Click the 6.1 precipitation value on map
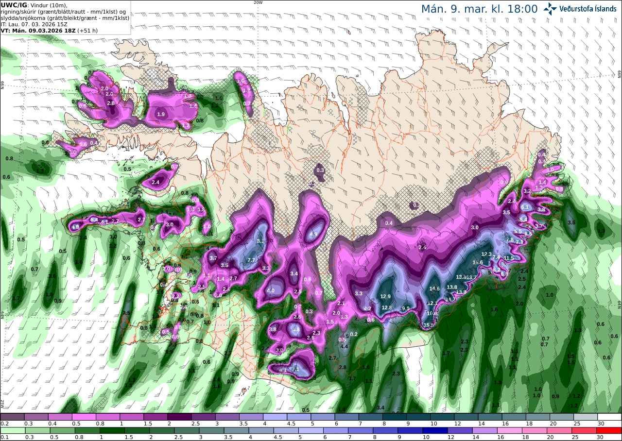This screenshot has width=622, height=441. 524,207
